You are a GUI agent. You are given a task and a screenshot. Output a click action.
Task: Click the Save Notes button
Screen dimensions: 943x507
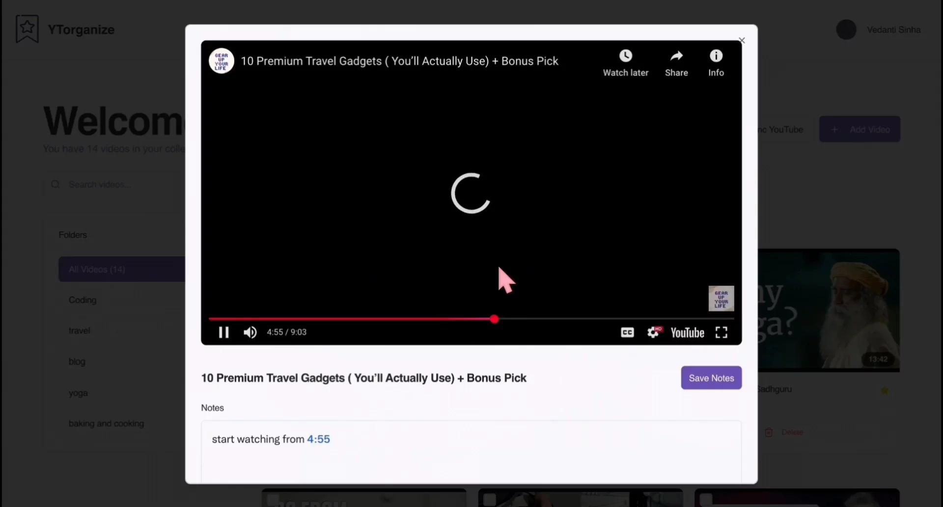tap(711, 378)
